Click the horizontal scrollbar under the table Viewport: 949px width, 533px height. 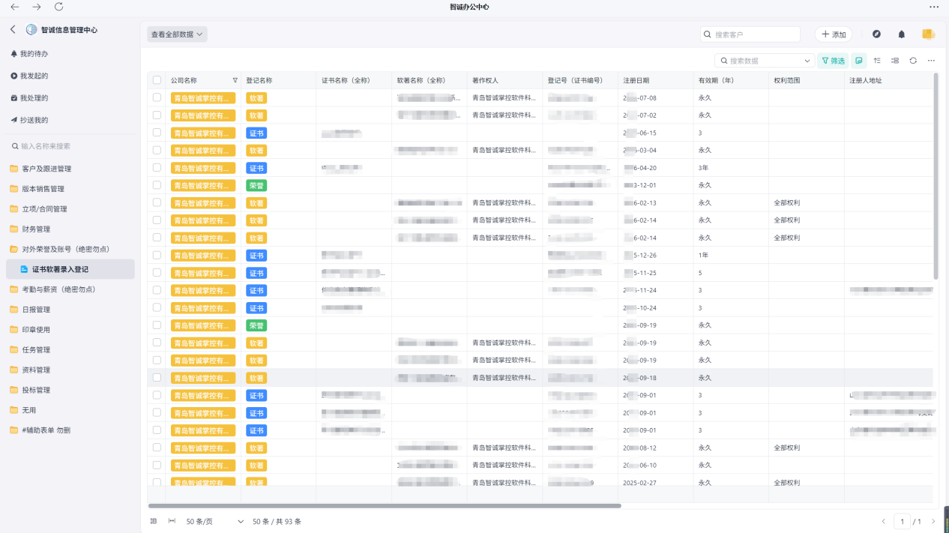(385, 506)
